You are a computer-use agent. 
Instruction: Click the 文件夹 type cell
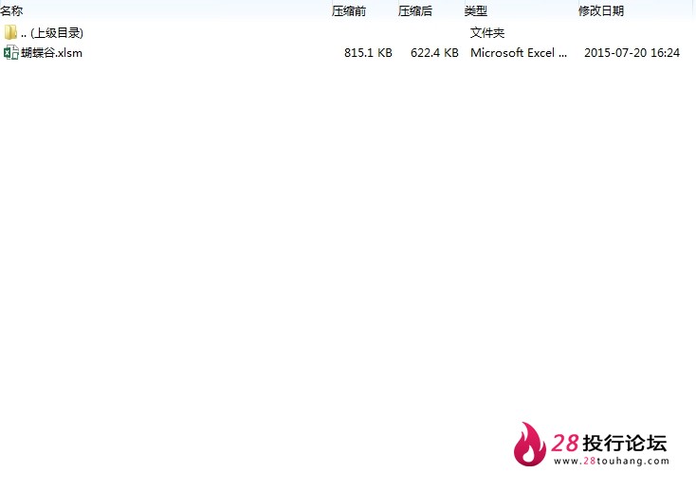487,33
